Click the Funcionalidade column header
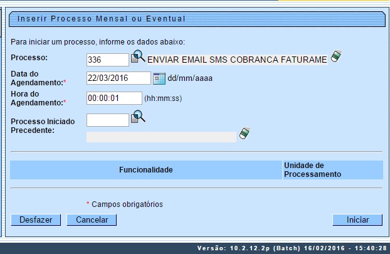 pyautogui.click(x=146, y=170)
